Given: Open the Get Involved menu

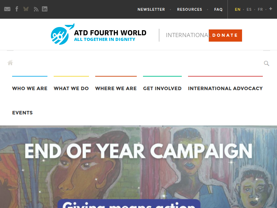Looking at the screenshot, I should 162,88.
